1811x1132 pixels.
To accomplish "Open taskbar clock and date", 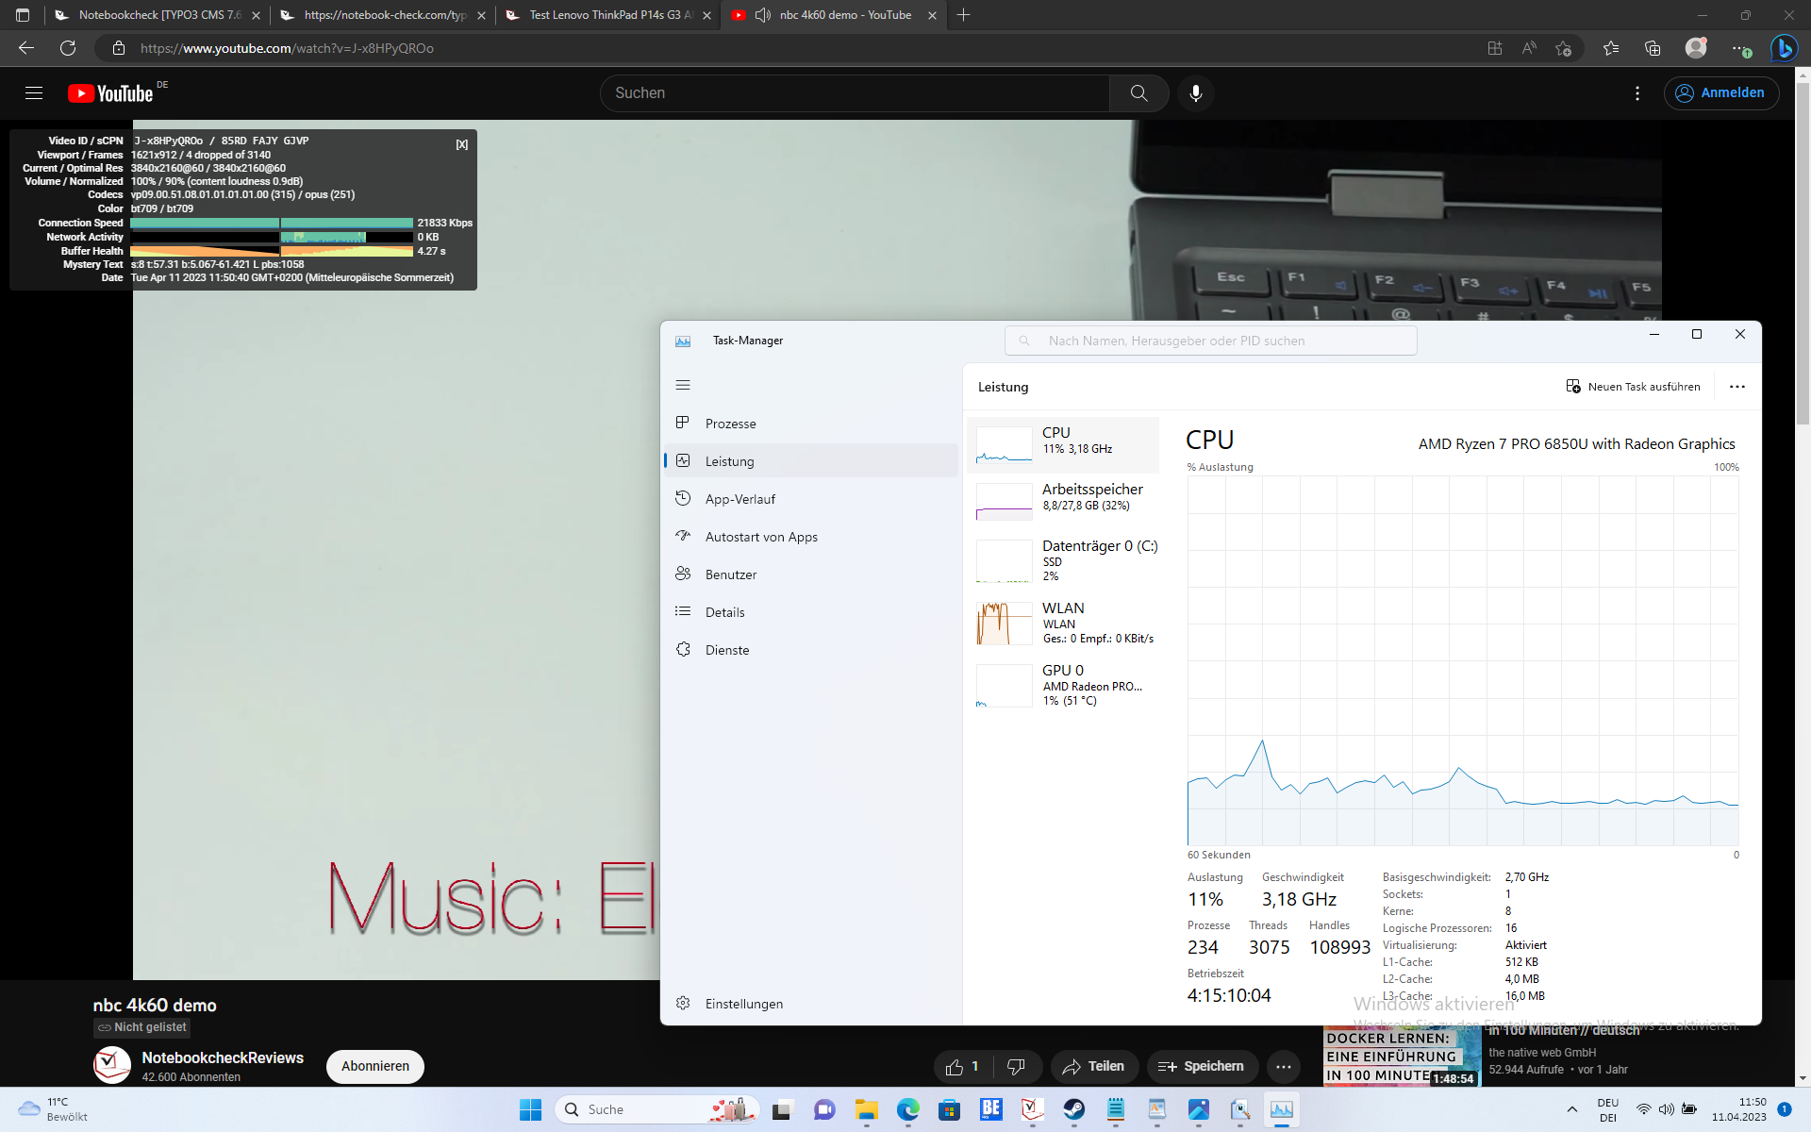I will pyautogui.click(x=1738, y=1109).
